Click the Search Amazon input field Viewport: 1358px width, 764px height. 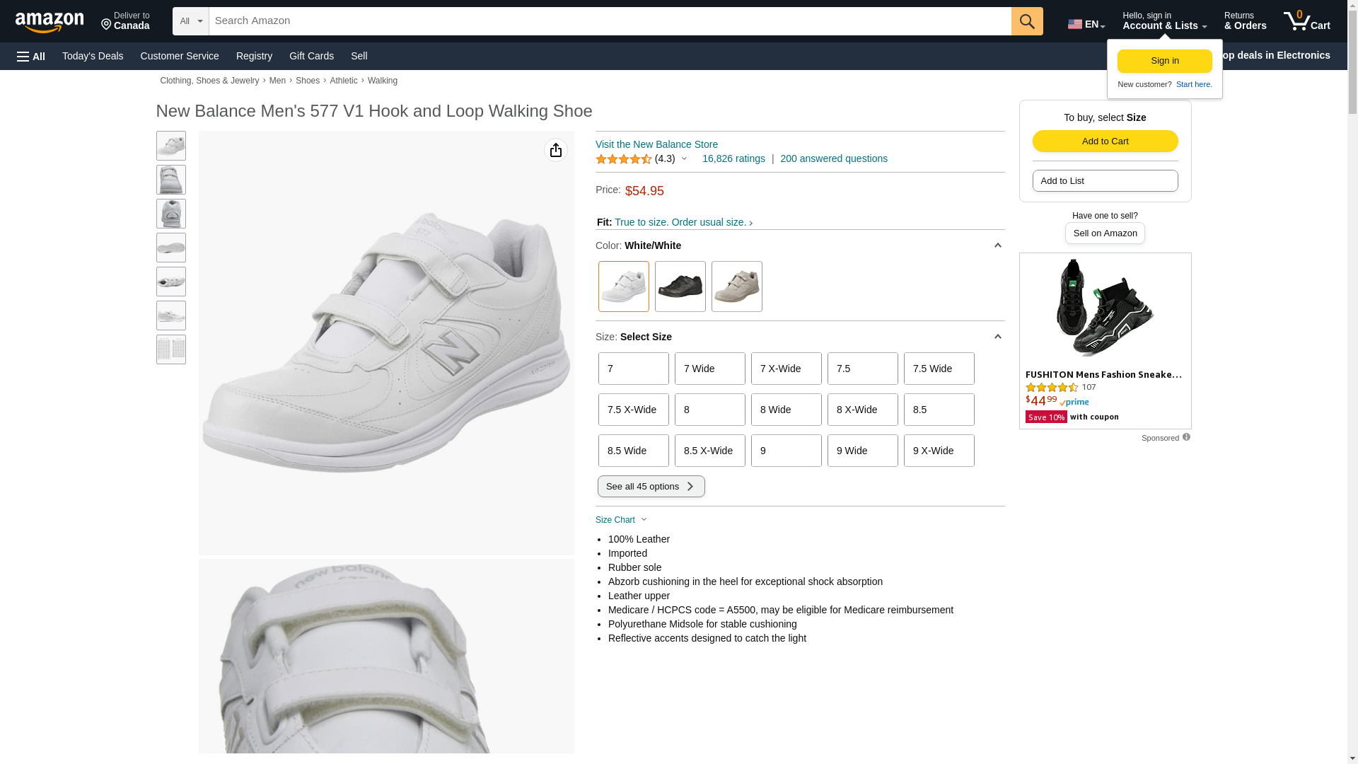point(608,21)
